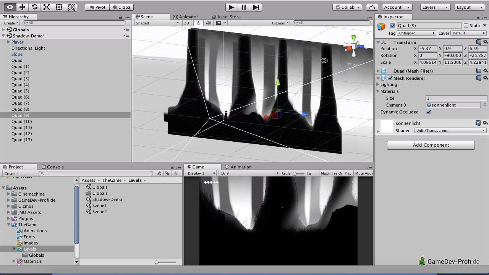The height and width of the screenshot is (275, 489).
Task: Enable the Static checkbox
Action: tap(466, 26)
